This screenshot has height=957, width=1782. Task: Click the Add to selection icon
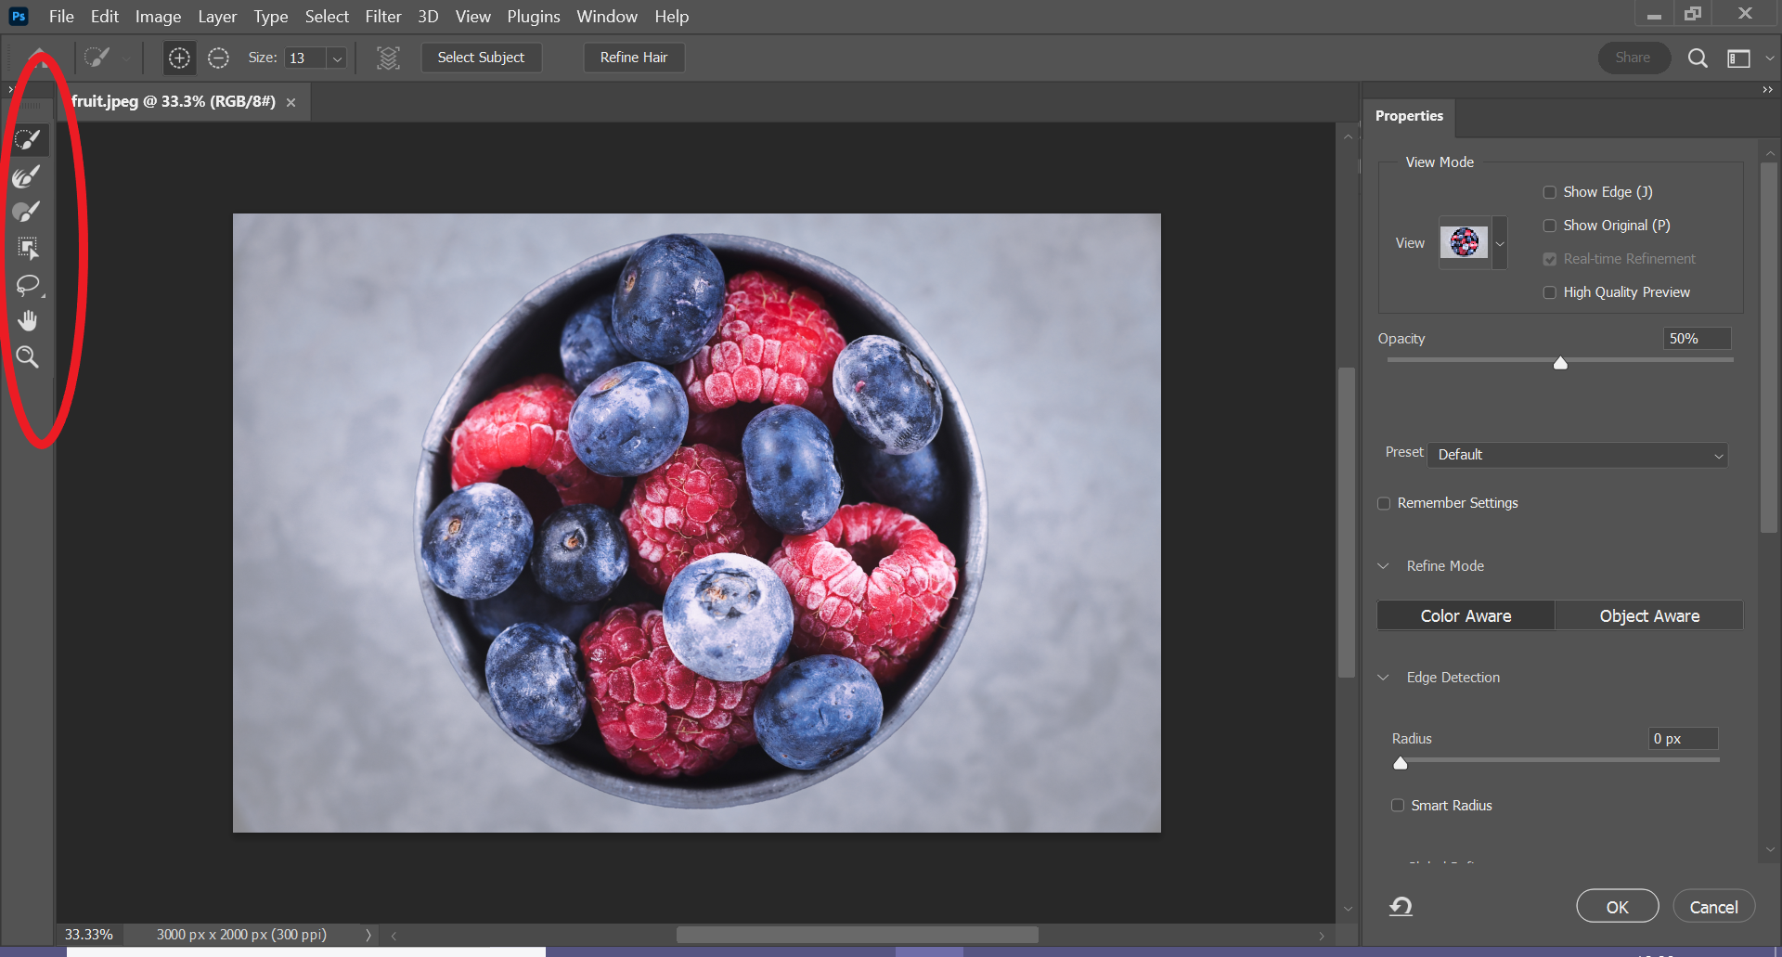pos(179,58)
